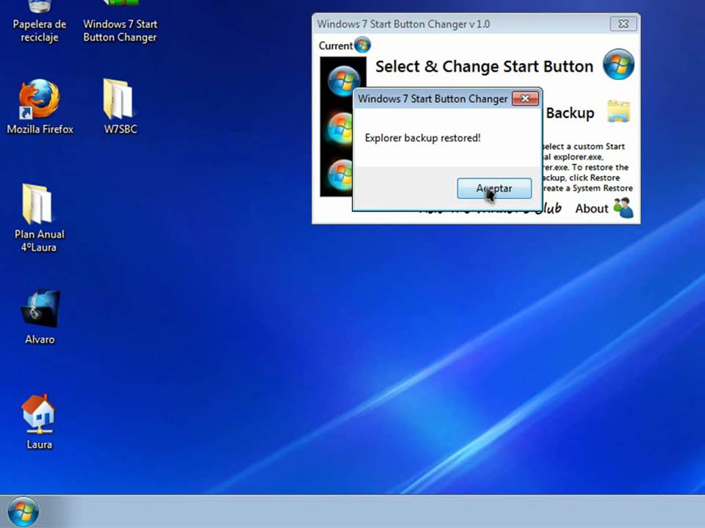The height and width of the screenshot is (528, 705).
Task: Click the About label
Action: tap(592, 208)
